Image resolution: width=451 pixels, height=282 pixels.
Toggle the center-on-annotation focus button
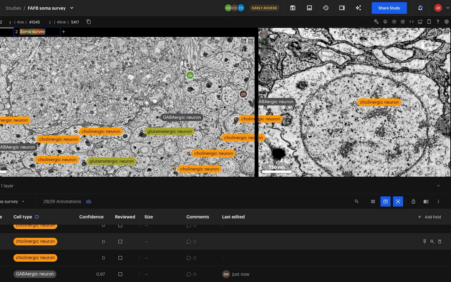click(398, 201)
